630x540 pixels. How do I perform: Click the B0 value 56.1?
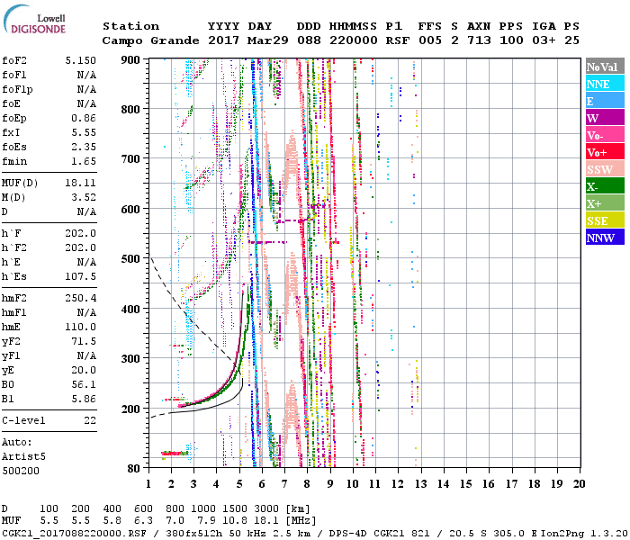[x=84, y=384]
